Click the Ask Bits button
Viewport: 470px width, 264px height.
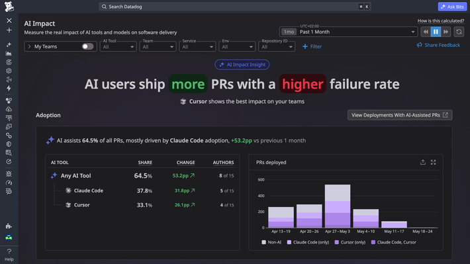tap(452, 7)
